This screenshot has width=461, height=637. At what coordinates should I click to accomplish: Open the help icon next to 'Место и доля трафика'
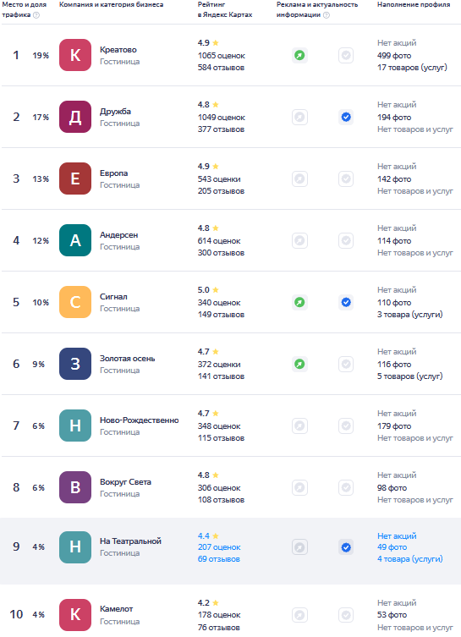point(36,15)
